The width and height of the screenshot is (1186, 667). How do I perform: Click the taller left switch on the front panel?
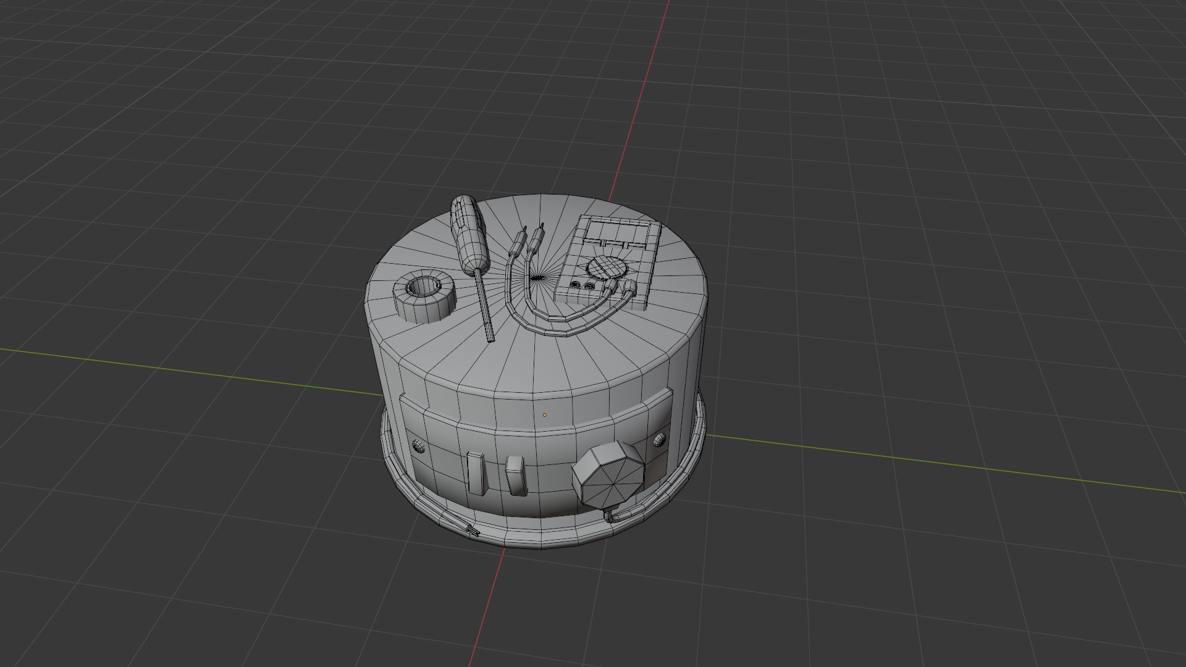(x=476, y=473)
